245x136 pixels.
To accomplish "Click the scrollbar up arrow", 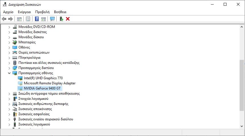I will point(242,27).
